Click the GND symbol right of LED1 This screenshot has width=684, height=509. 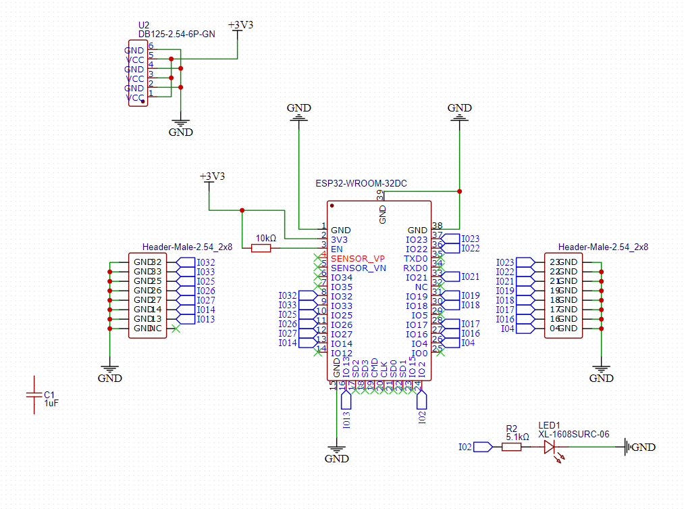coord(629,447)
